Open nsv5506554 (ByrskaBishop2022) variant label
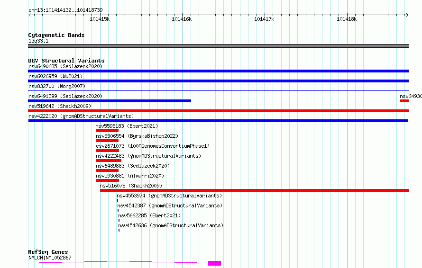 click(137, 136)
